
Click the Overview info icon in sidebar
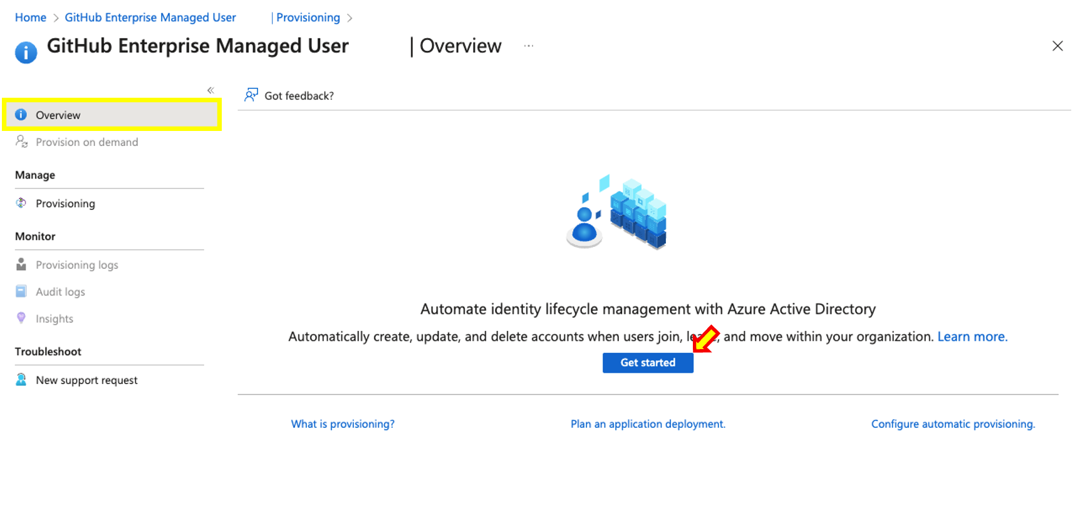21,115
